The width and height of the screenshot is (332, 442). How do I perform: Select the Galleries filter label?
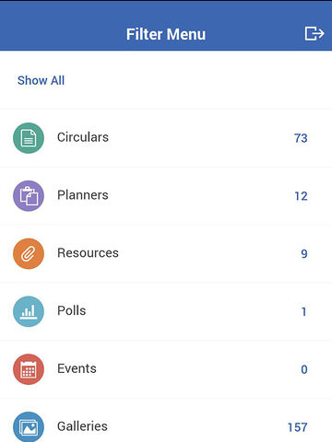(x=82, y=426)
